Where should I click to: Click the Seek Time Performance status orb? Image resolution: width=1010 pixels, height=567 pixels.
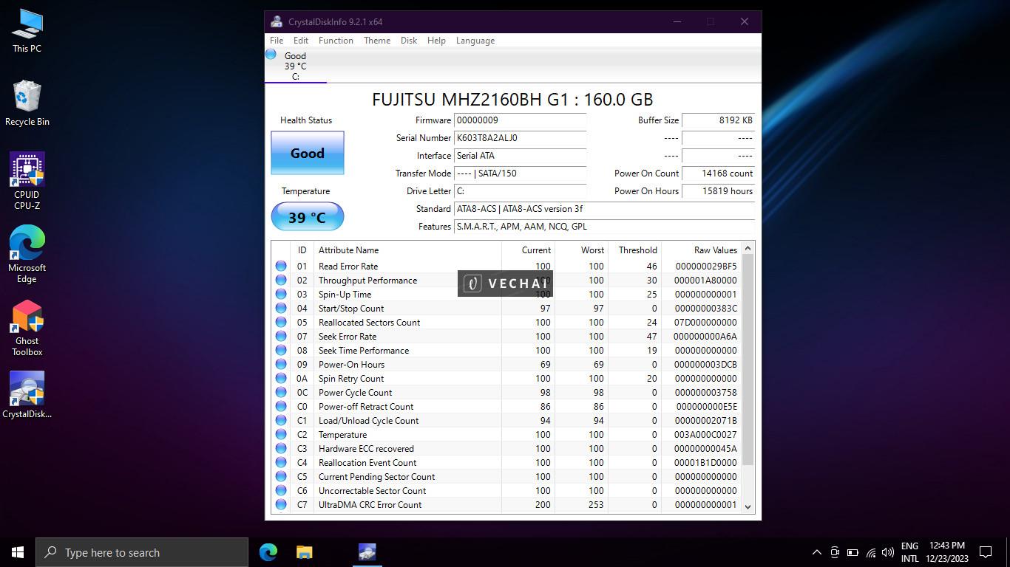tap(281, 351)
